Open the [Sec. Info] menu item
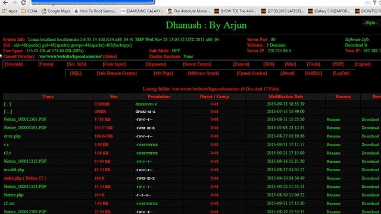Viewport: 381px width, 214px height. click(x=77, y=64)
